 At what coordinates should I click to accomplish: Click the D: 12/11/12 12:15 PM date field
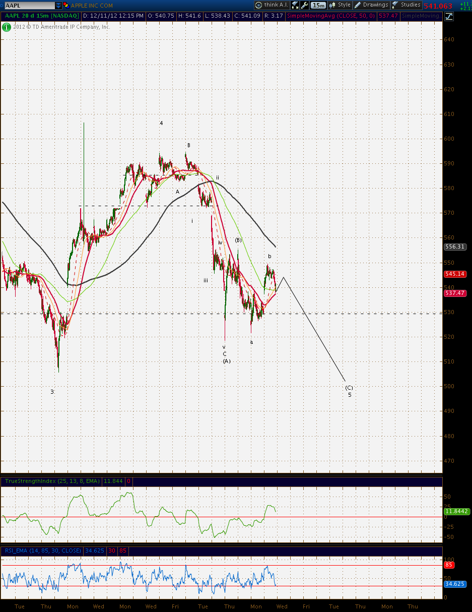114,16
